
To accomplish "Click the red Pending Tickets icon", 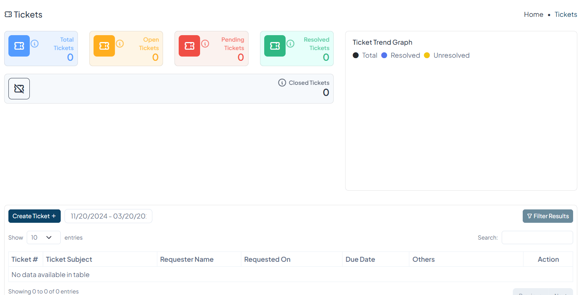I will (x=189, y=46).
